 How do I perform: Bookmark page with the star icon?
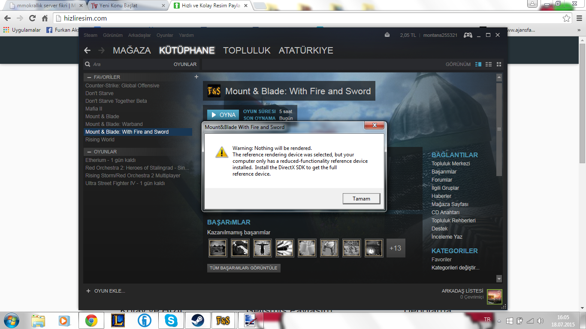click(566, 18)
